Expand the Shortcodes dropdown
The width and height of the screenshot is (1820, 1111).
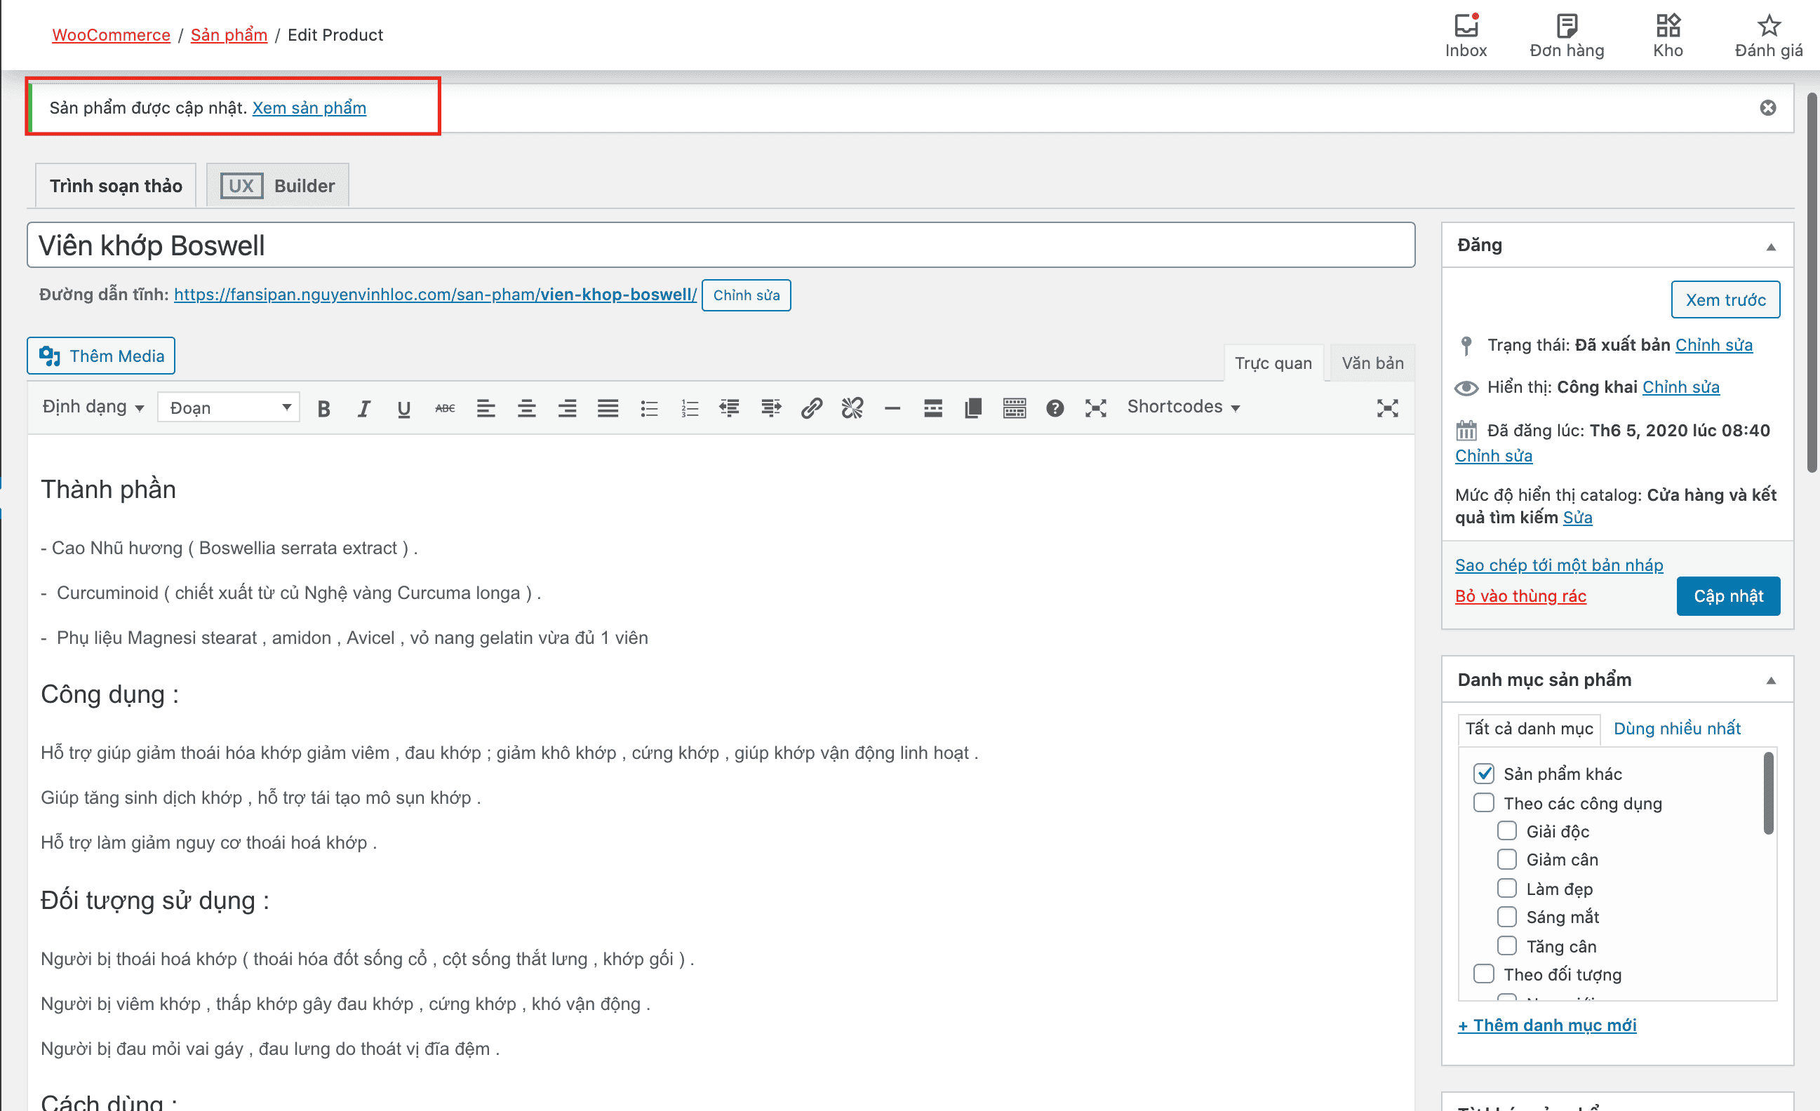[x=1184, y=407]
